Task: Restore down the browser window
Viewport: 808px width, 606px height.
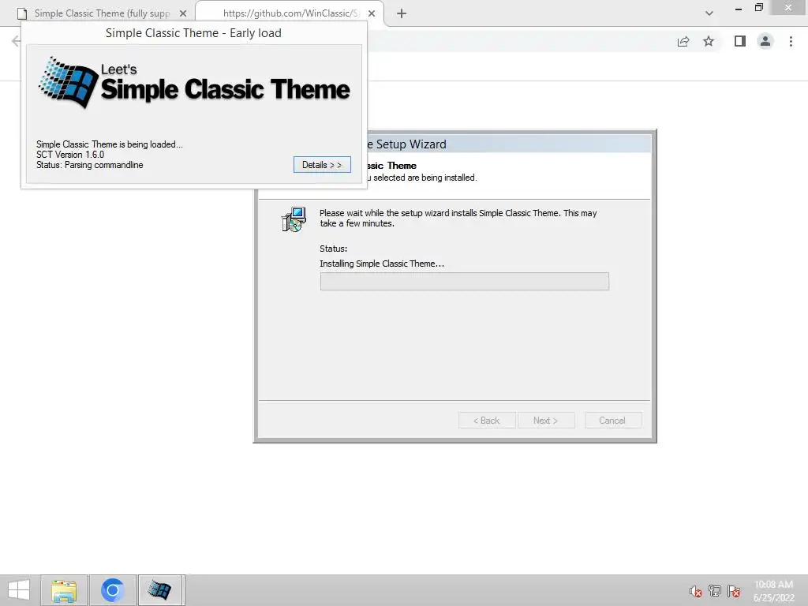Action: click(x=758, y=7)
